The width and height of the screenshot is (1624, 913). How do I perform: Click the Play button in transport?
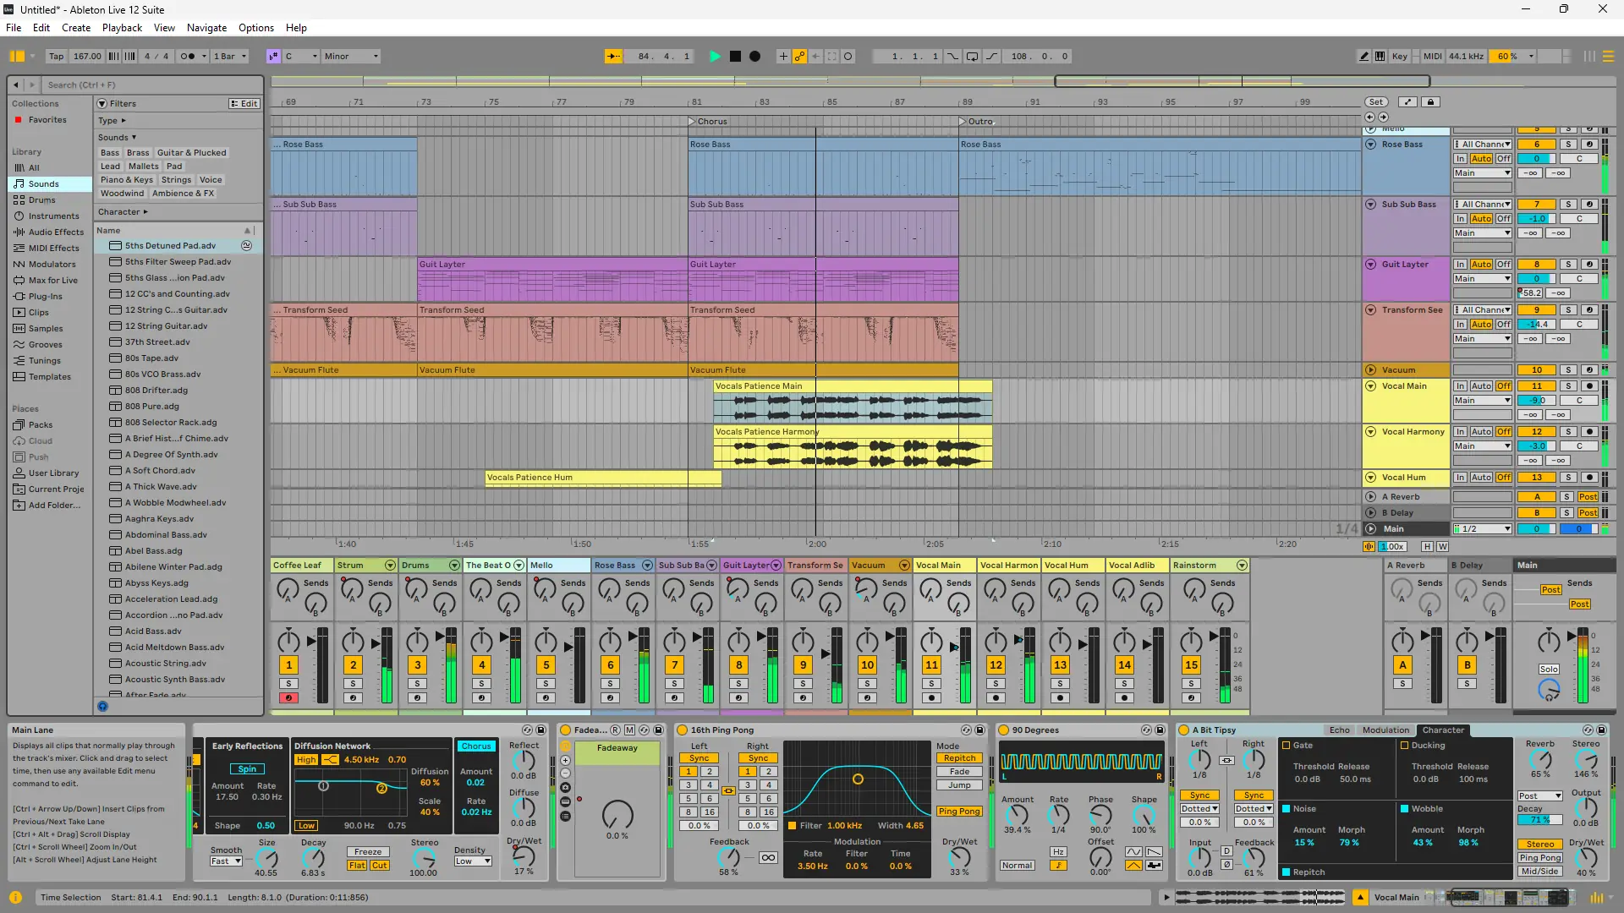click(715, 57)
